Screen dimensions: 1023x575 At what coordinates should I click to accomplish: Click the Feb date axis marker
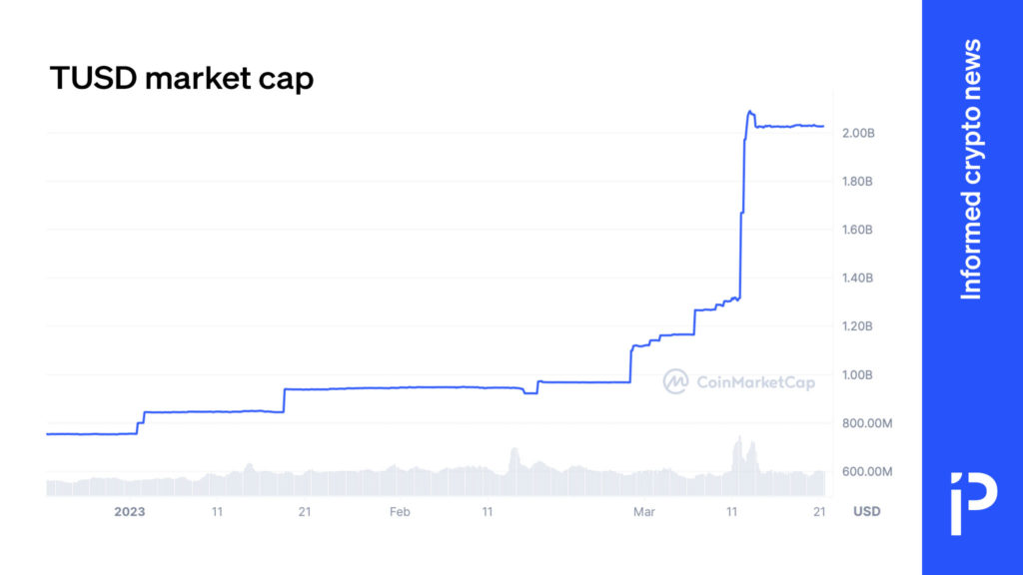point(400,512)
